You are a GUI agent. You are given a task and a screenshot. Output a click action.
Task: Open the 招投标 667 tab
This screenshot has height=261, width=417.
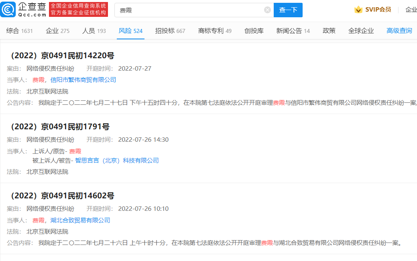tap(170, 31)
